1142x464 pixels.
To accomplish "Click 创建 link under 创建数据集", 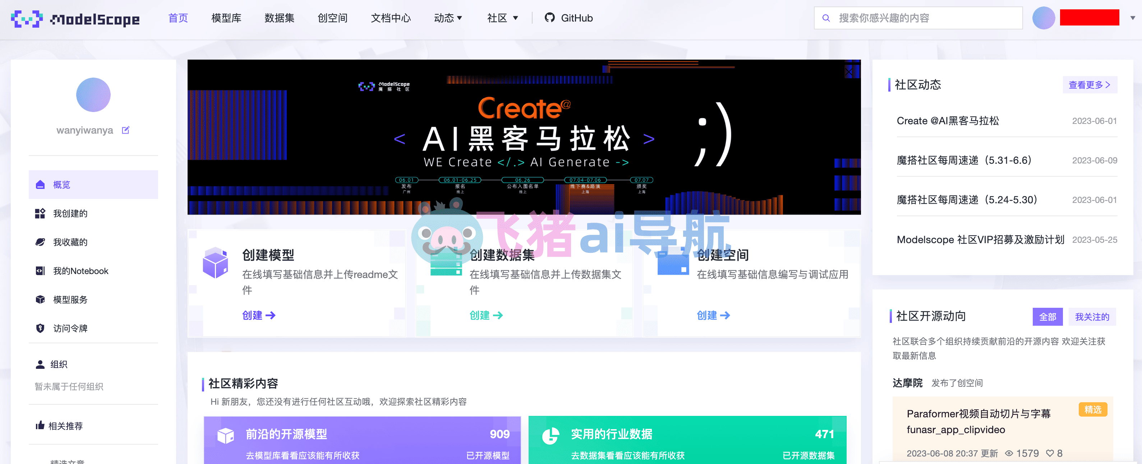I will [x=486, y=315].
